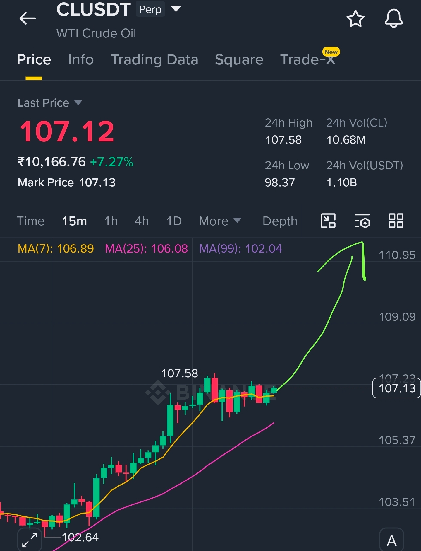Viewport: 421px width, 551px height.
Task: Switch to the 1D timeframe
Action: point(174,221)
